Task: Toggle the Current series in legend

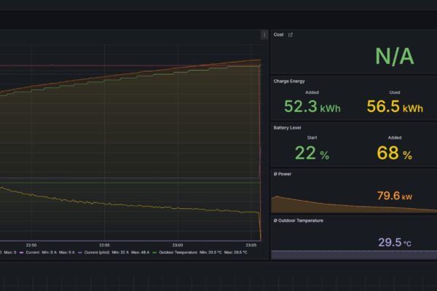Action: click(x=34, y=252)
